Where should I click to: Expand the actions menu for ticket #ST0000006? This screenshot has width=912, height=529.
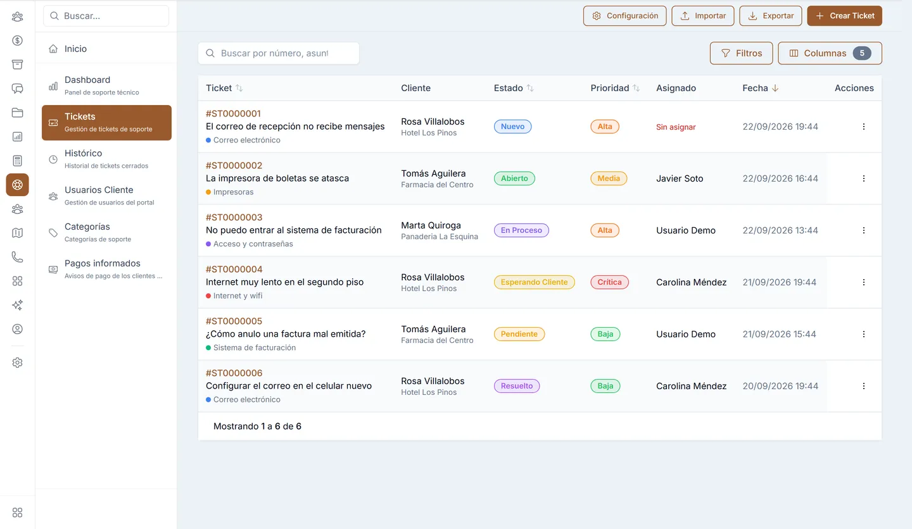pyautogui.click(x=864, y=386)
